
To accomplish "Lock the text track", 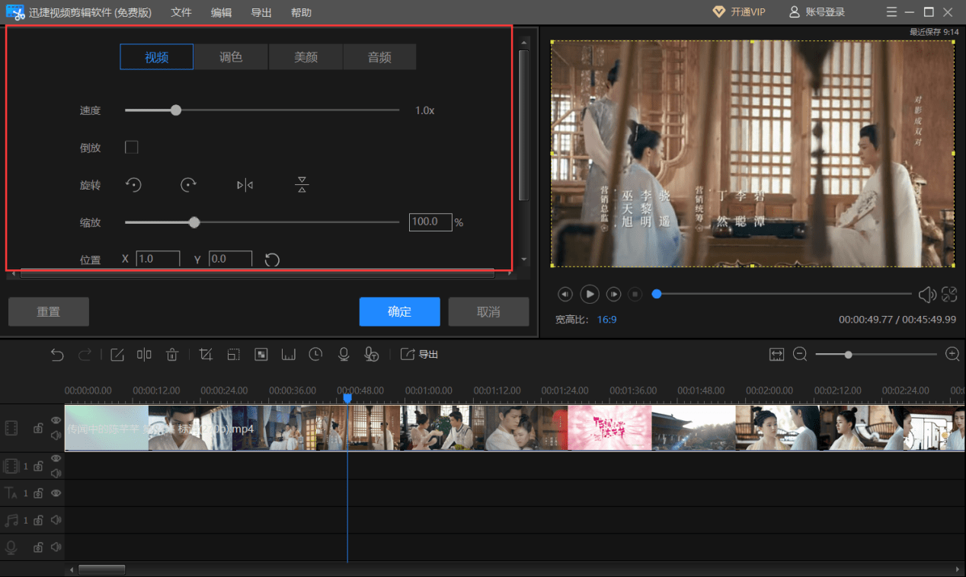I will click(38, 493).
